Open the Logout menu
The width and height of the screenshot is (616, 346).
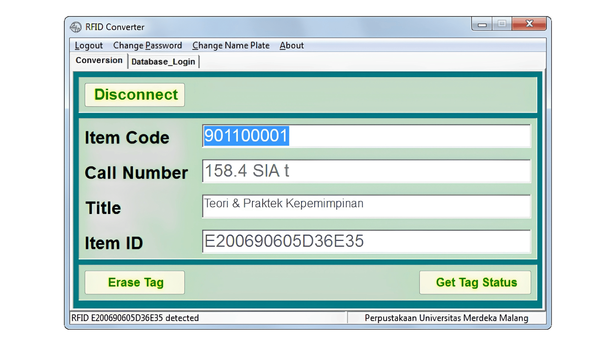(89, 45)
